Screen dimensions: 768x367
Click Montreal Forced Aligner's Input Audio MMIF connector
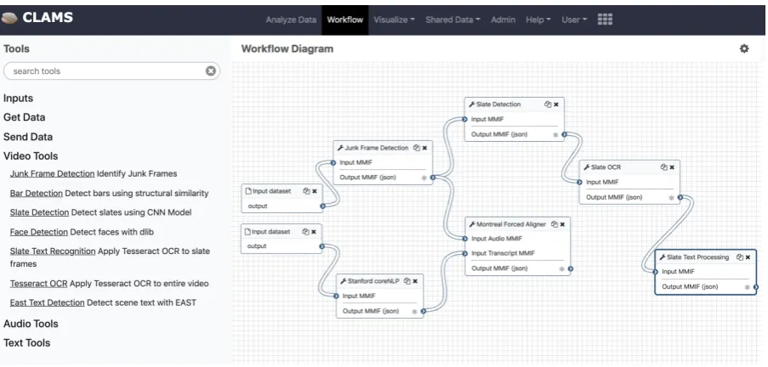coord(465,239)
